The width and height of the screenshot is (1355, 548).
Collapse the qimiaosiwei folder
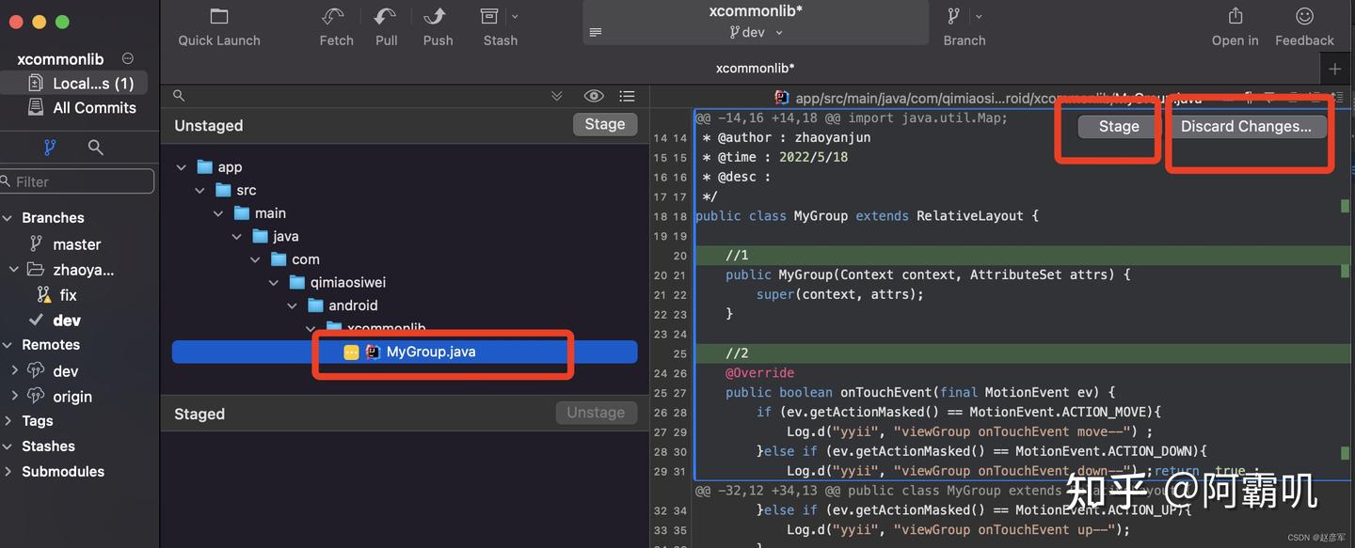pos(274,282)
